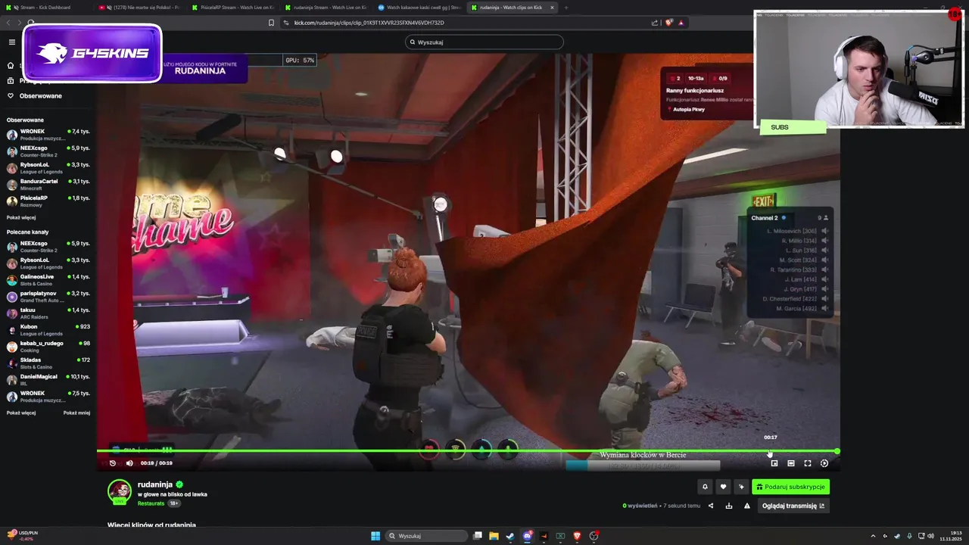
Task: Open File Explorer from the taskbar
Action: pos(494,536)
